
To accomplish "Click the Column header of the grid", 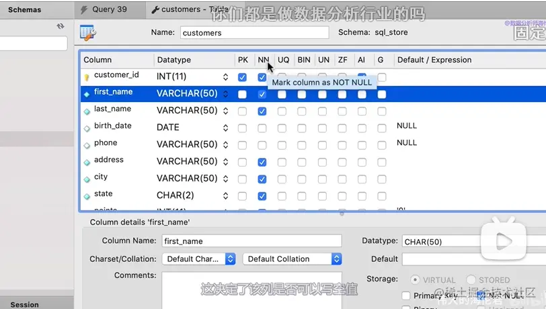I will 97,60.
